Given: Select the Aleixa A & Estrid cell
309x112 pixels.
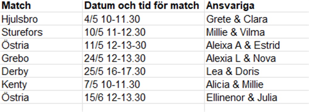Looking at the screenshot, I should 257,45.
